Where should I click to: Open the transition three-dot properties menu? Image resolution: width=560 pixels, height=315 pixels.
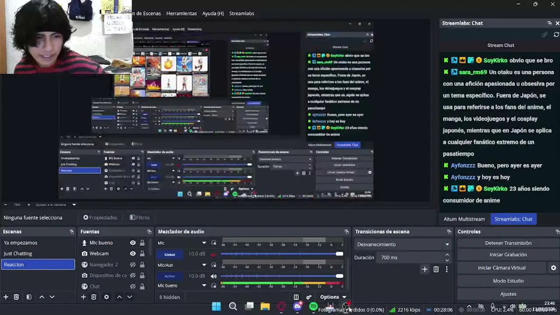point(446,269)
